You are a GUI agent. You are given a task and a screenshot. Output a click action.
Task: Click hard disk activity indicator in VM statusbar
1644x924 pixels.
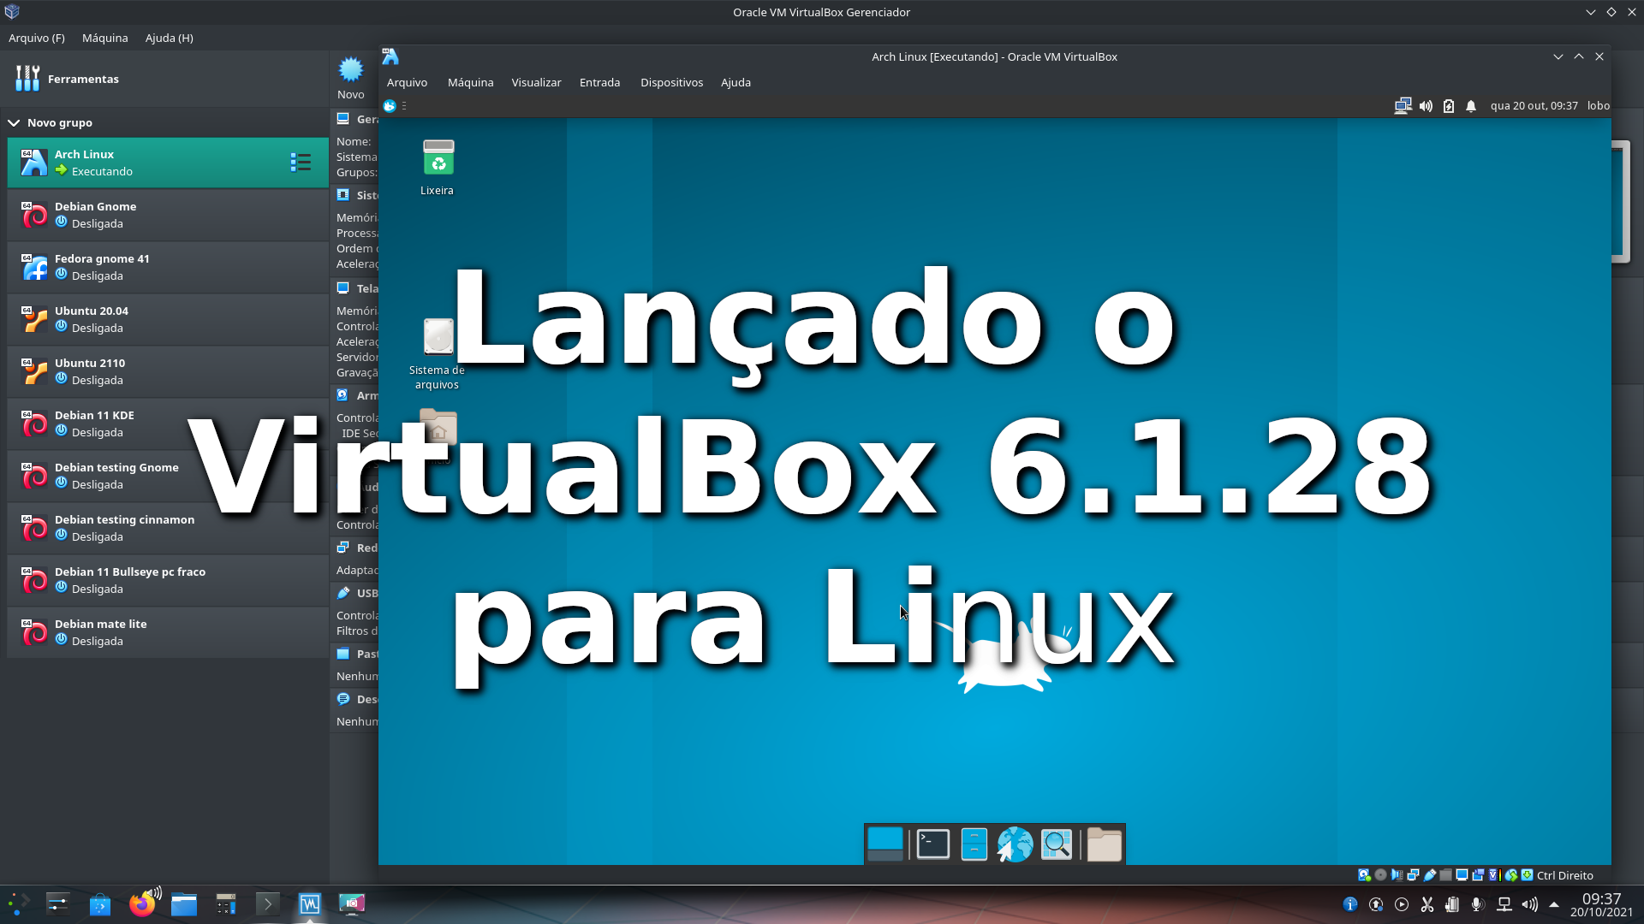[1364, 875]
